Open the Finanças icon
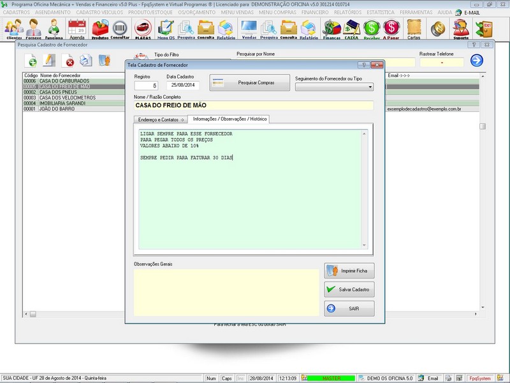Image resolution: width=510 pixels, height=383 pixels. point(331,29)
